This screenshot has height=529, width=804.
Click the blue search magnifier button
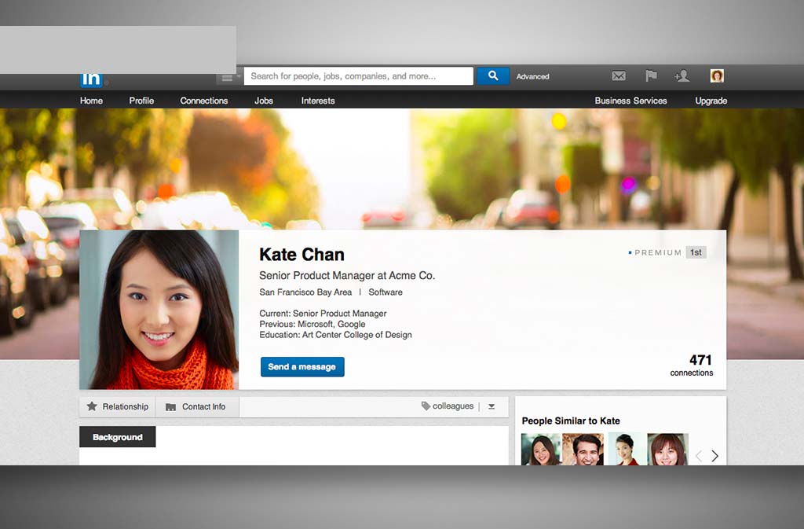tap(493, 76)
